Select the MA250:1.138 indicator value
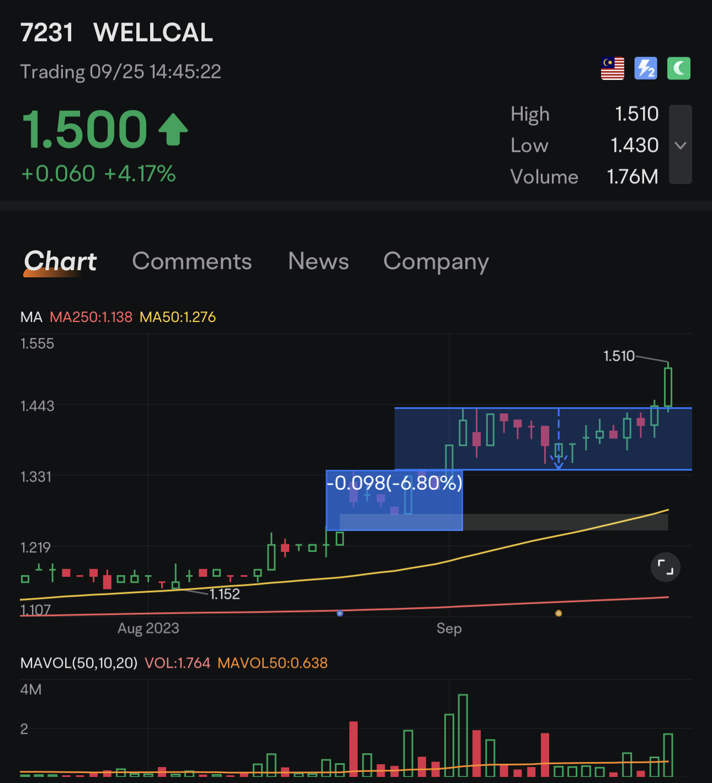The width and height of the screenshot is (712, 783). 91,317
